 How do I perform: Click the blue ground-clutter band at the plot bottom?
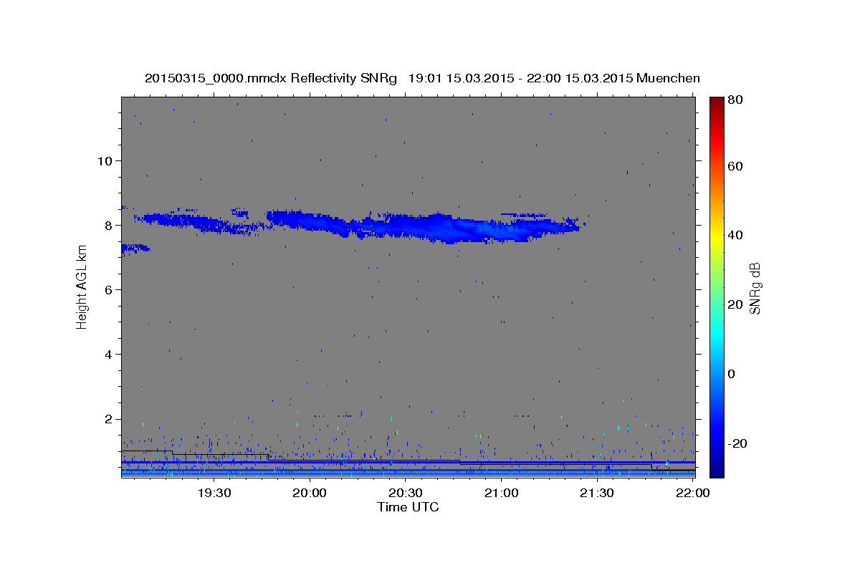tap(408, 473)
